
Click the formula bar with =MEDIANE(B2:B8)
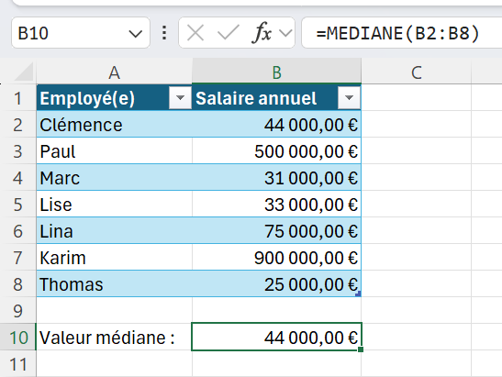[x=401, y=33]
